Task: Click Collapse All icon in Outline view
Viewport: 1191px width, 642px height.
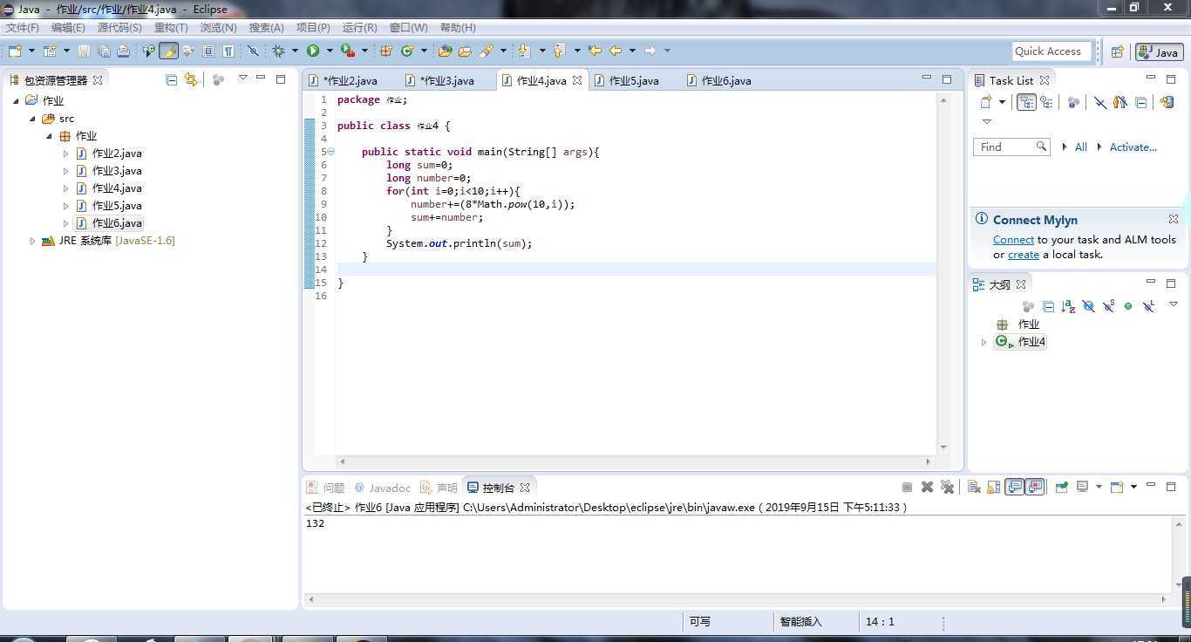Action: 1048,306
